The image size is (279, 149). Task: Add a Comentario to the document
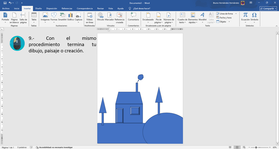133,17
